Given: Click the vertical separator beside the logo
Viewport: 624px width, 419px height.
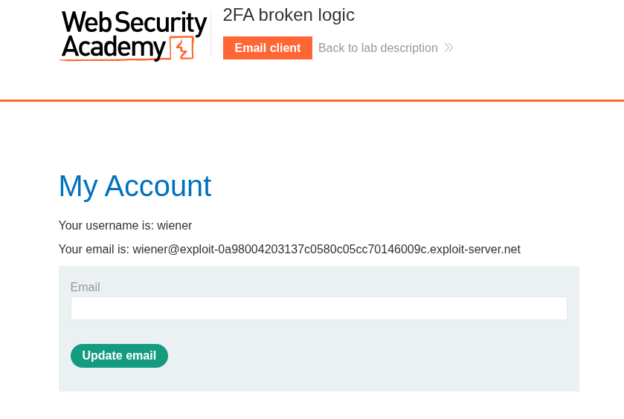Looking at the screenshot, I should pyautogui.click(x=211, y=34).
